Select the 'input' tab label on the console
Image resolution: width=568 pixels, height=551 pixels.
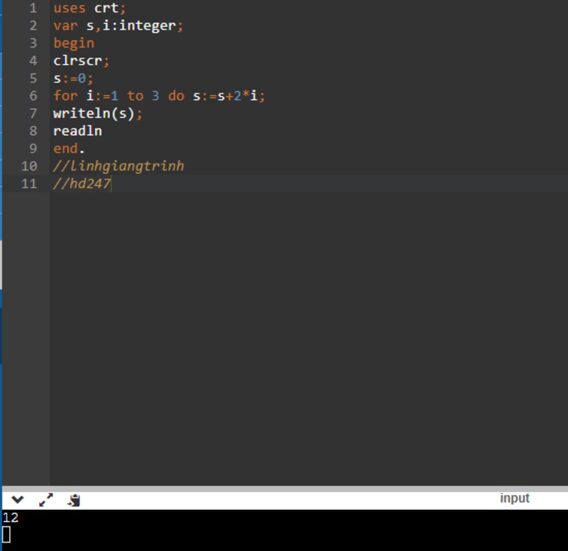[514, 498]
